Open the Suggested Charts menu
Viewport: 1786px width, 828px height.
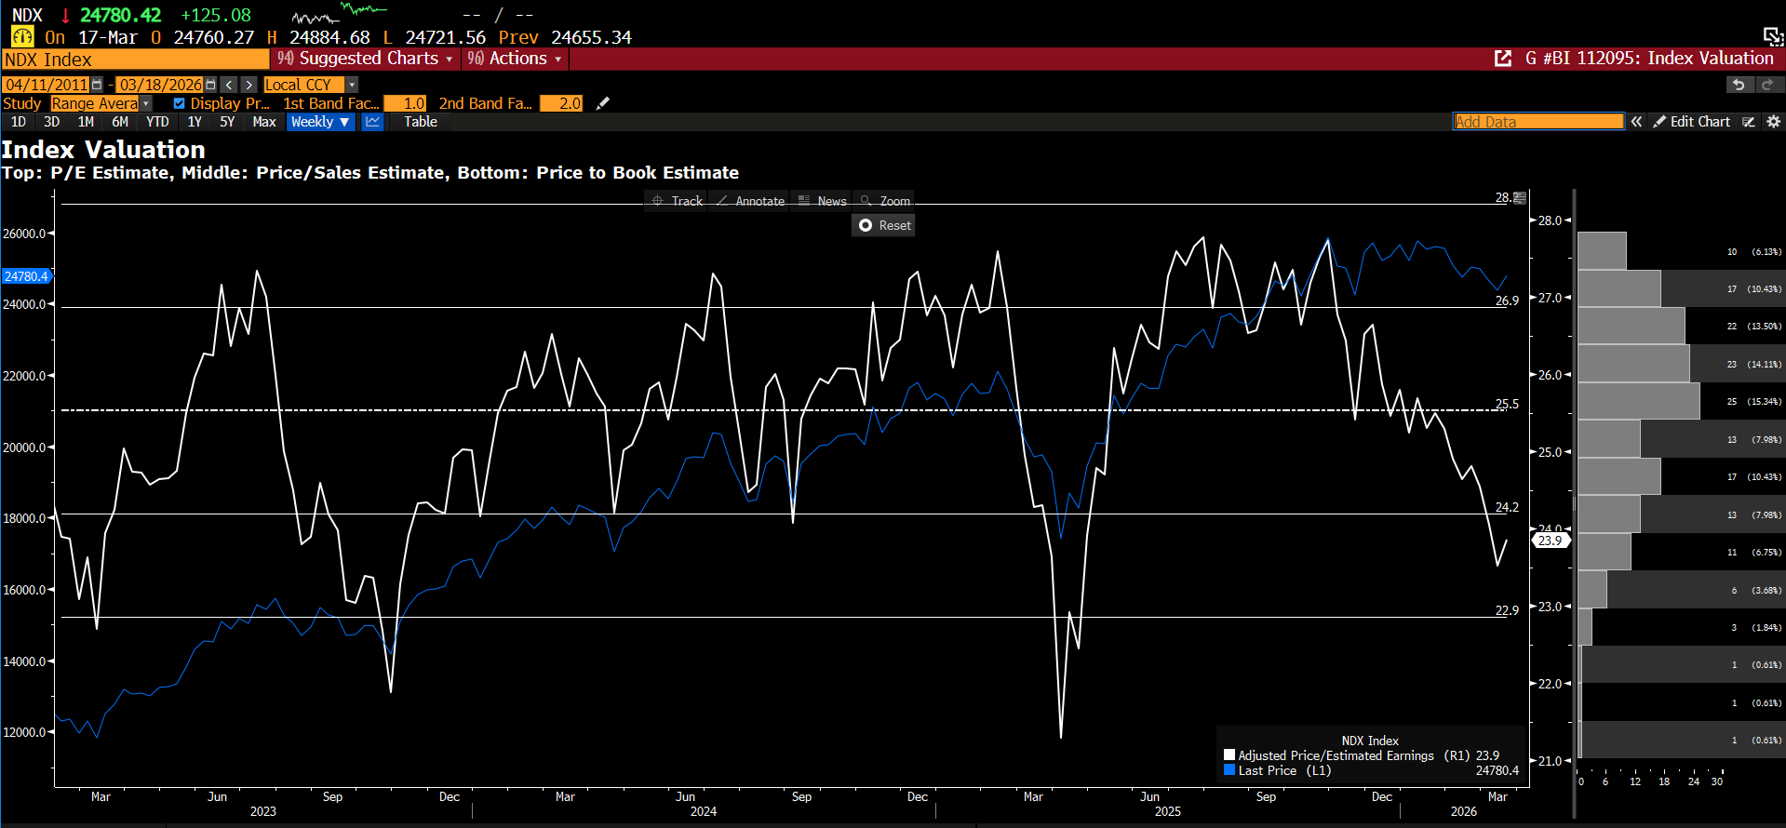366,59
